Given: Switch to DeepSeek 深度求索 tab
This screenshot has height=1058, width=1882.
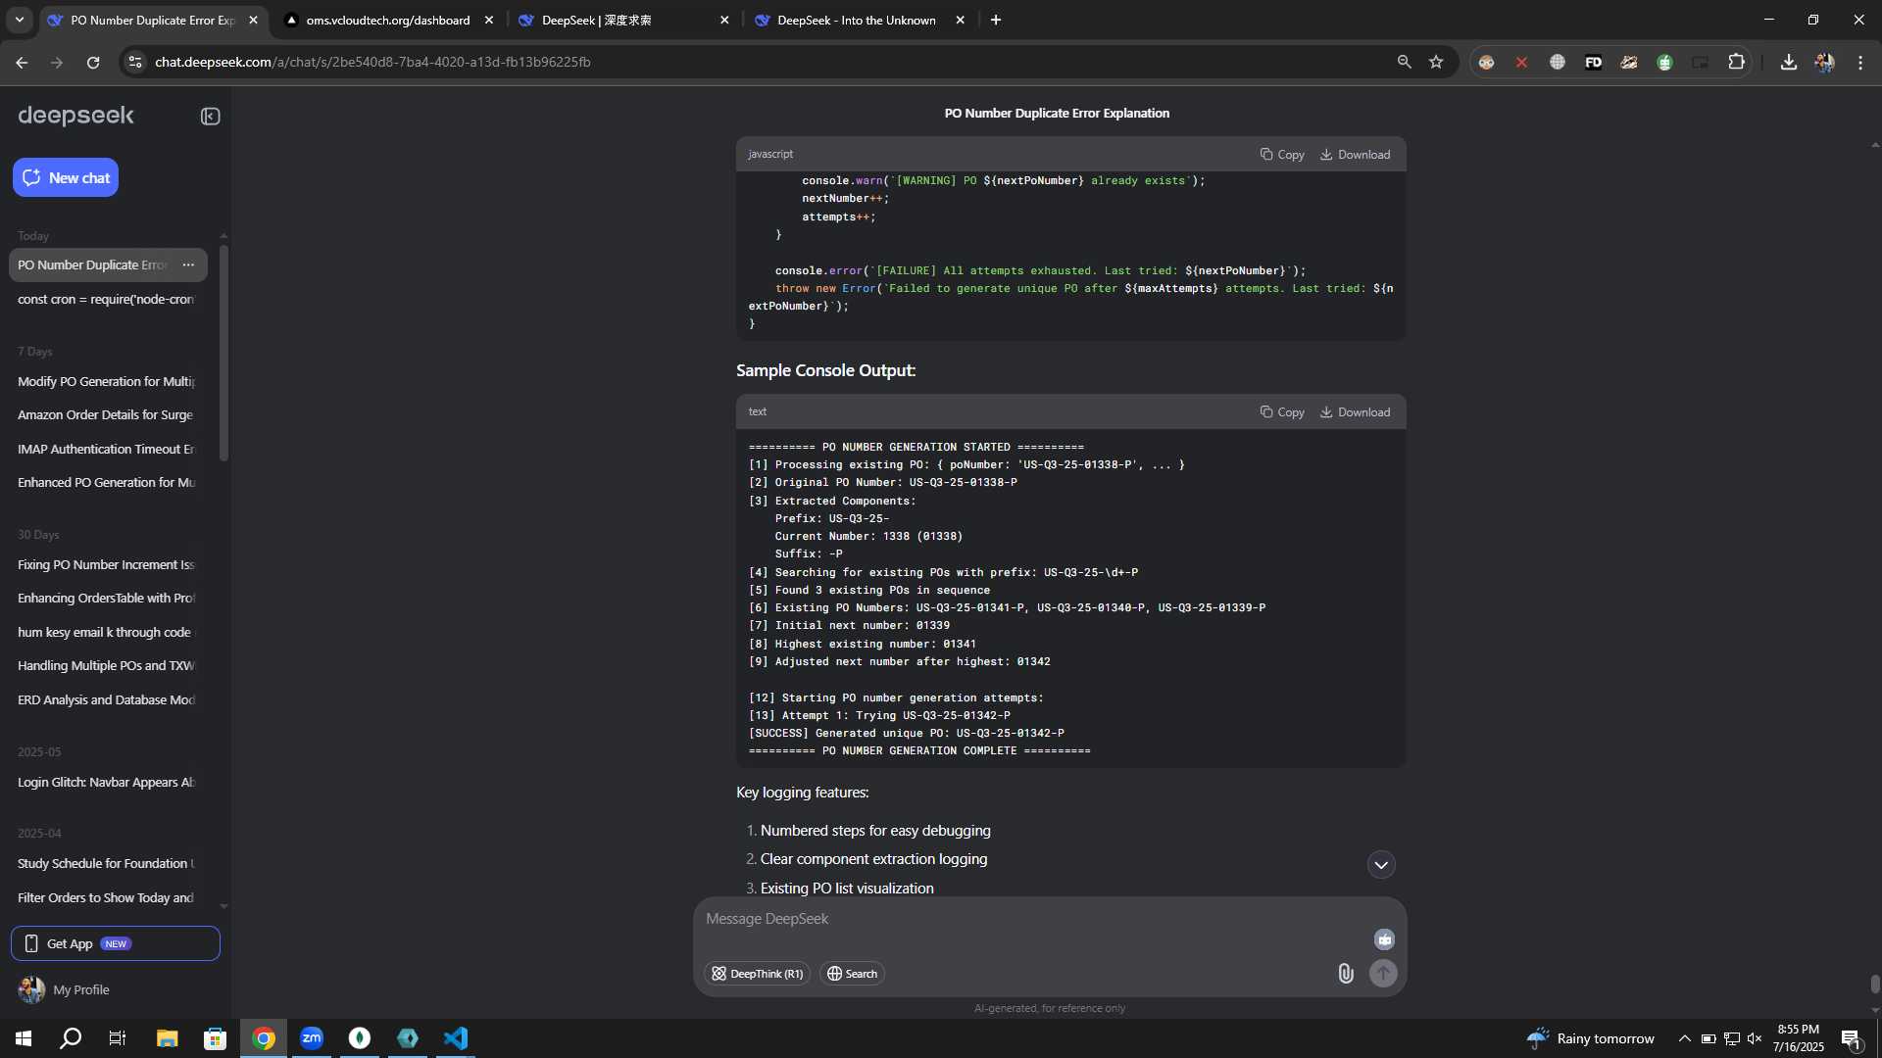Looking at the screenshot, I should click(x=623, y=20).
